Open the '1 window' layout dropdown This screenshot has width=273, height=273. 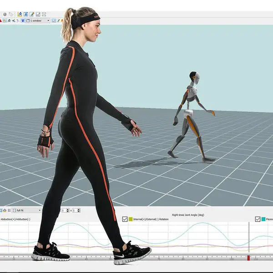point(38,21)
